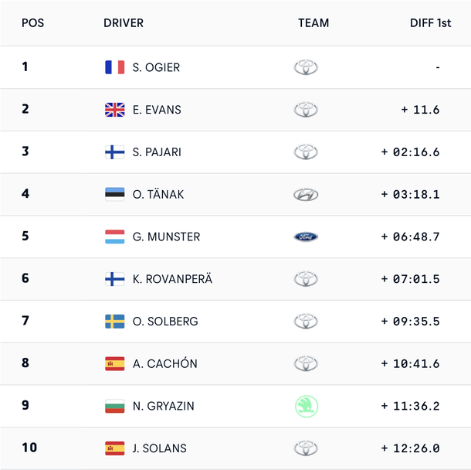Open A. CACHÓN driver entry
The width and height of the screenshot is (471, 470).
click(x=164, y=363)
